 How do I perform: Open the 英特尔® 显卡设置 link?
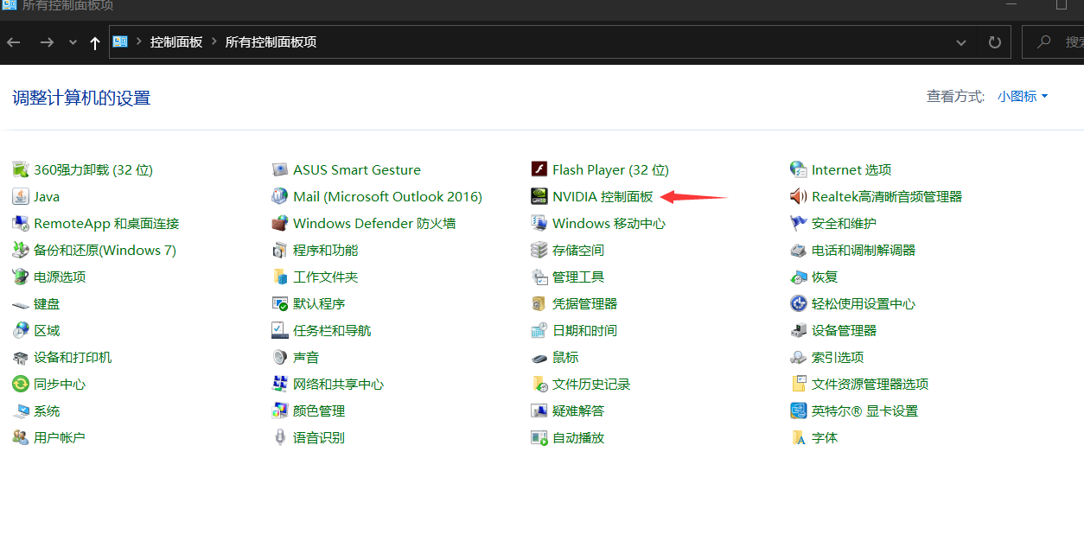864,410
